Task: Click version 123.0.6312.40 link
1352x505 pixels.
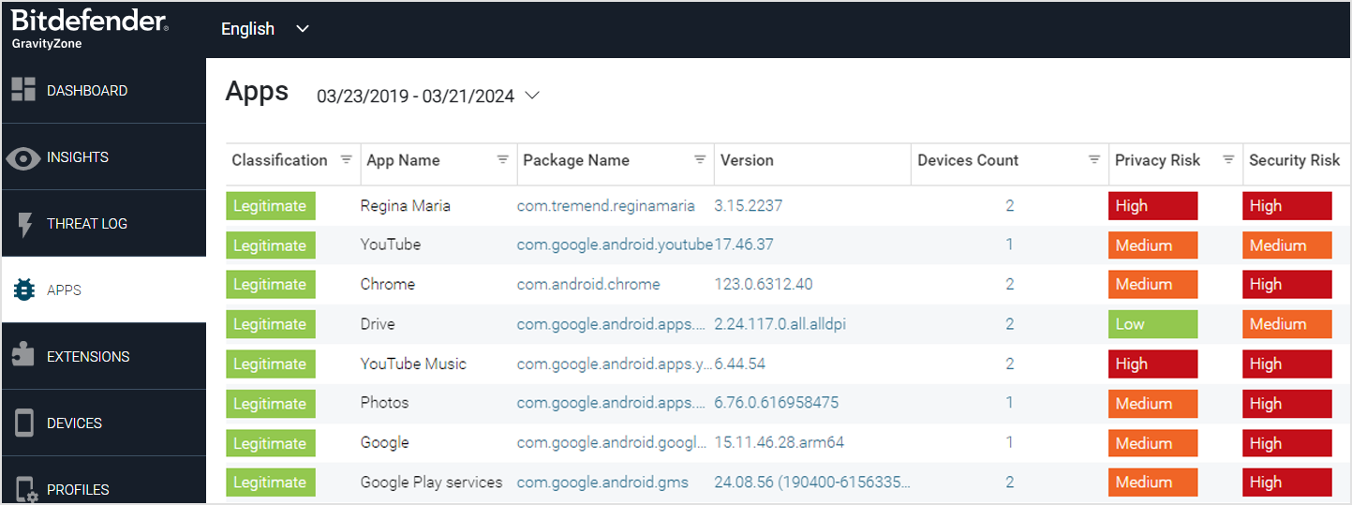Action: (x=764, y=284)
